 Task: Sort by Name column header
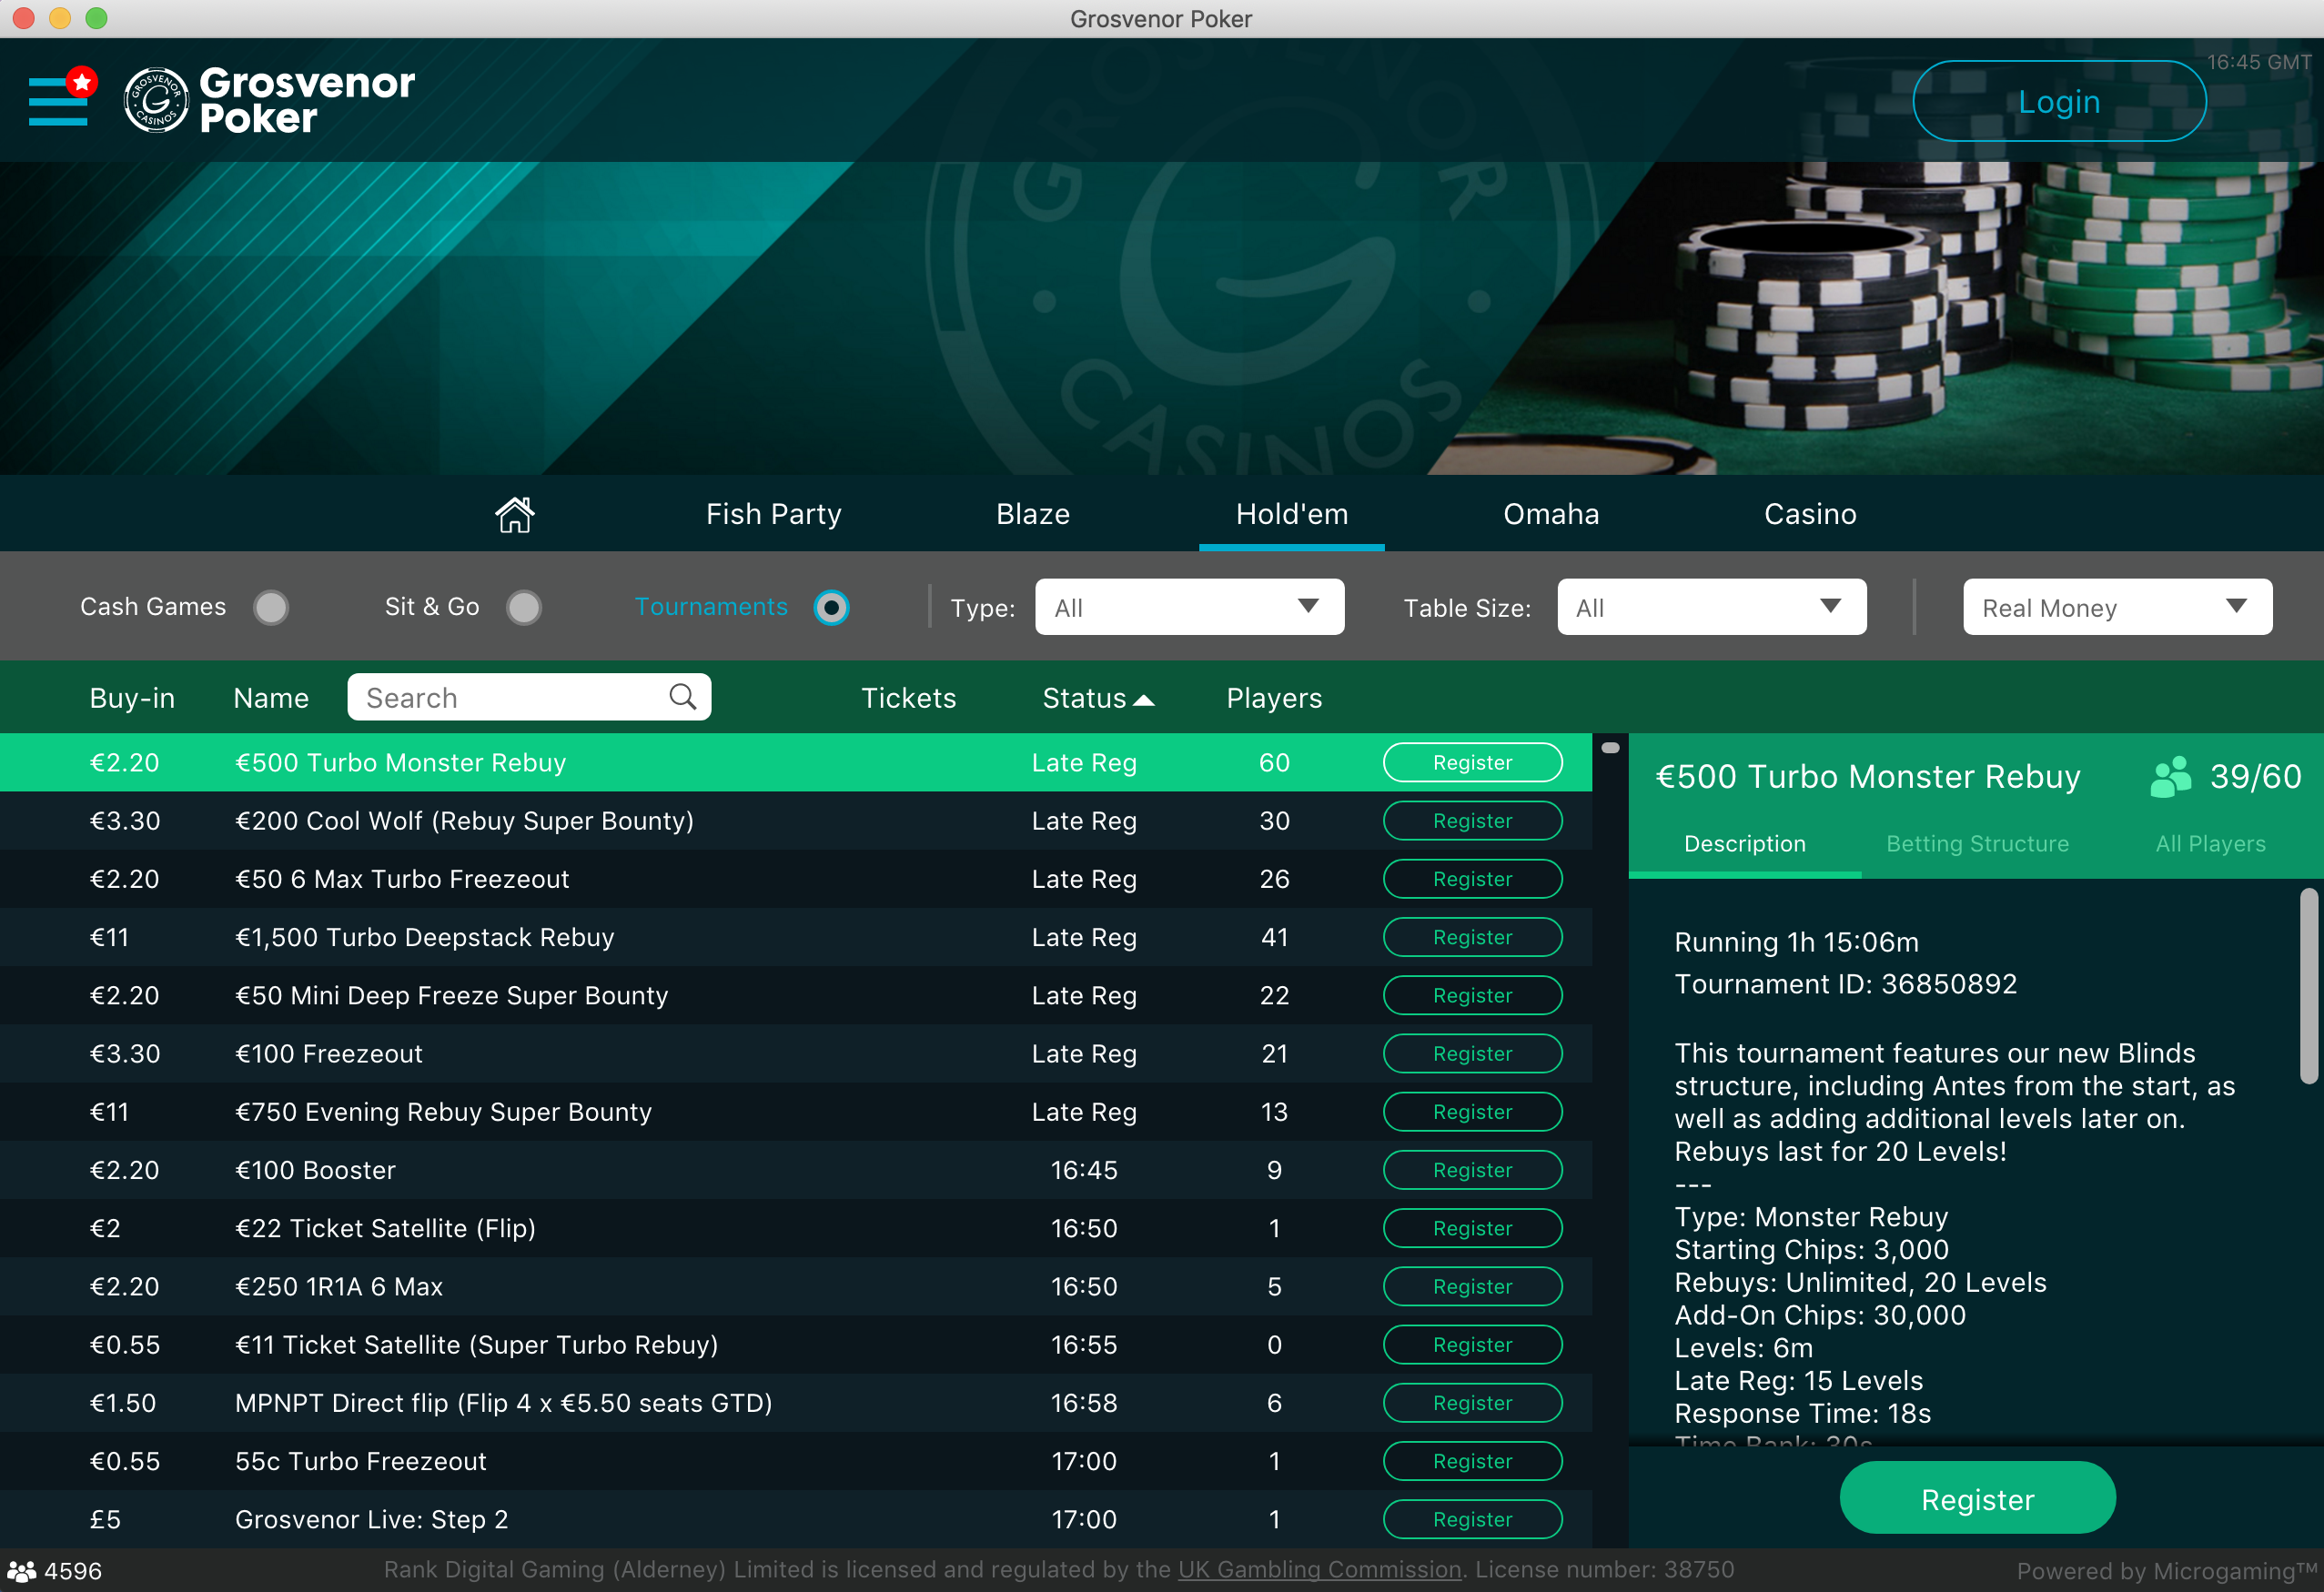[x=271, y=698]
